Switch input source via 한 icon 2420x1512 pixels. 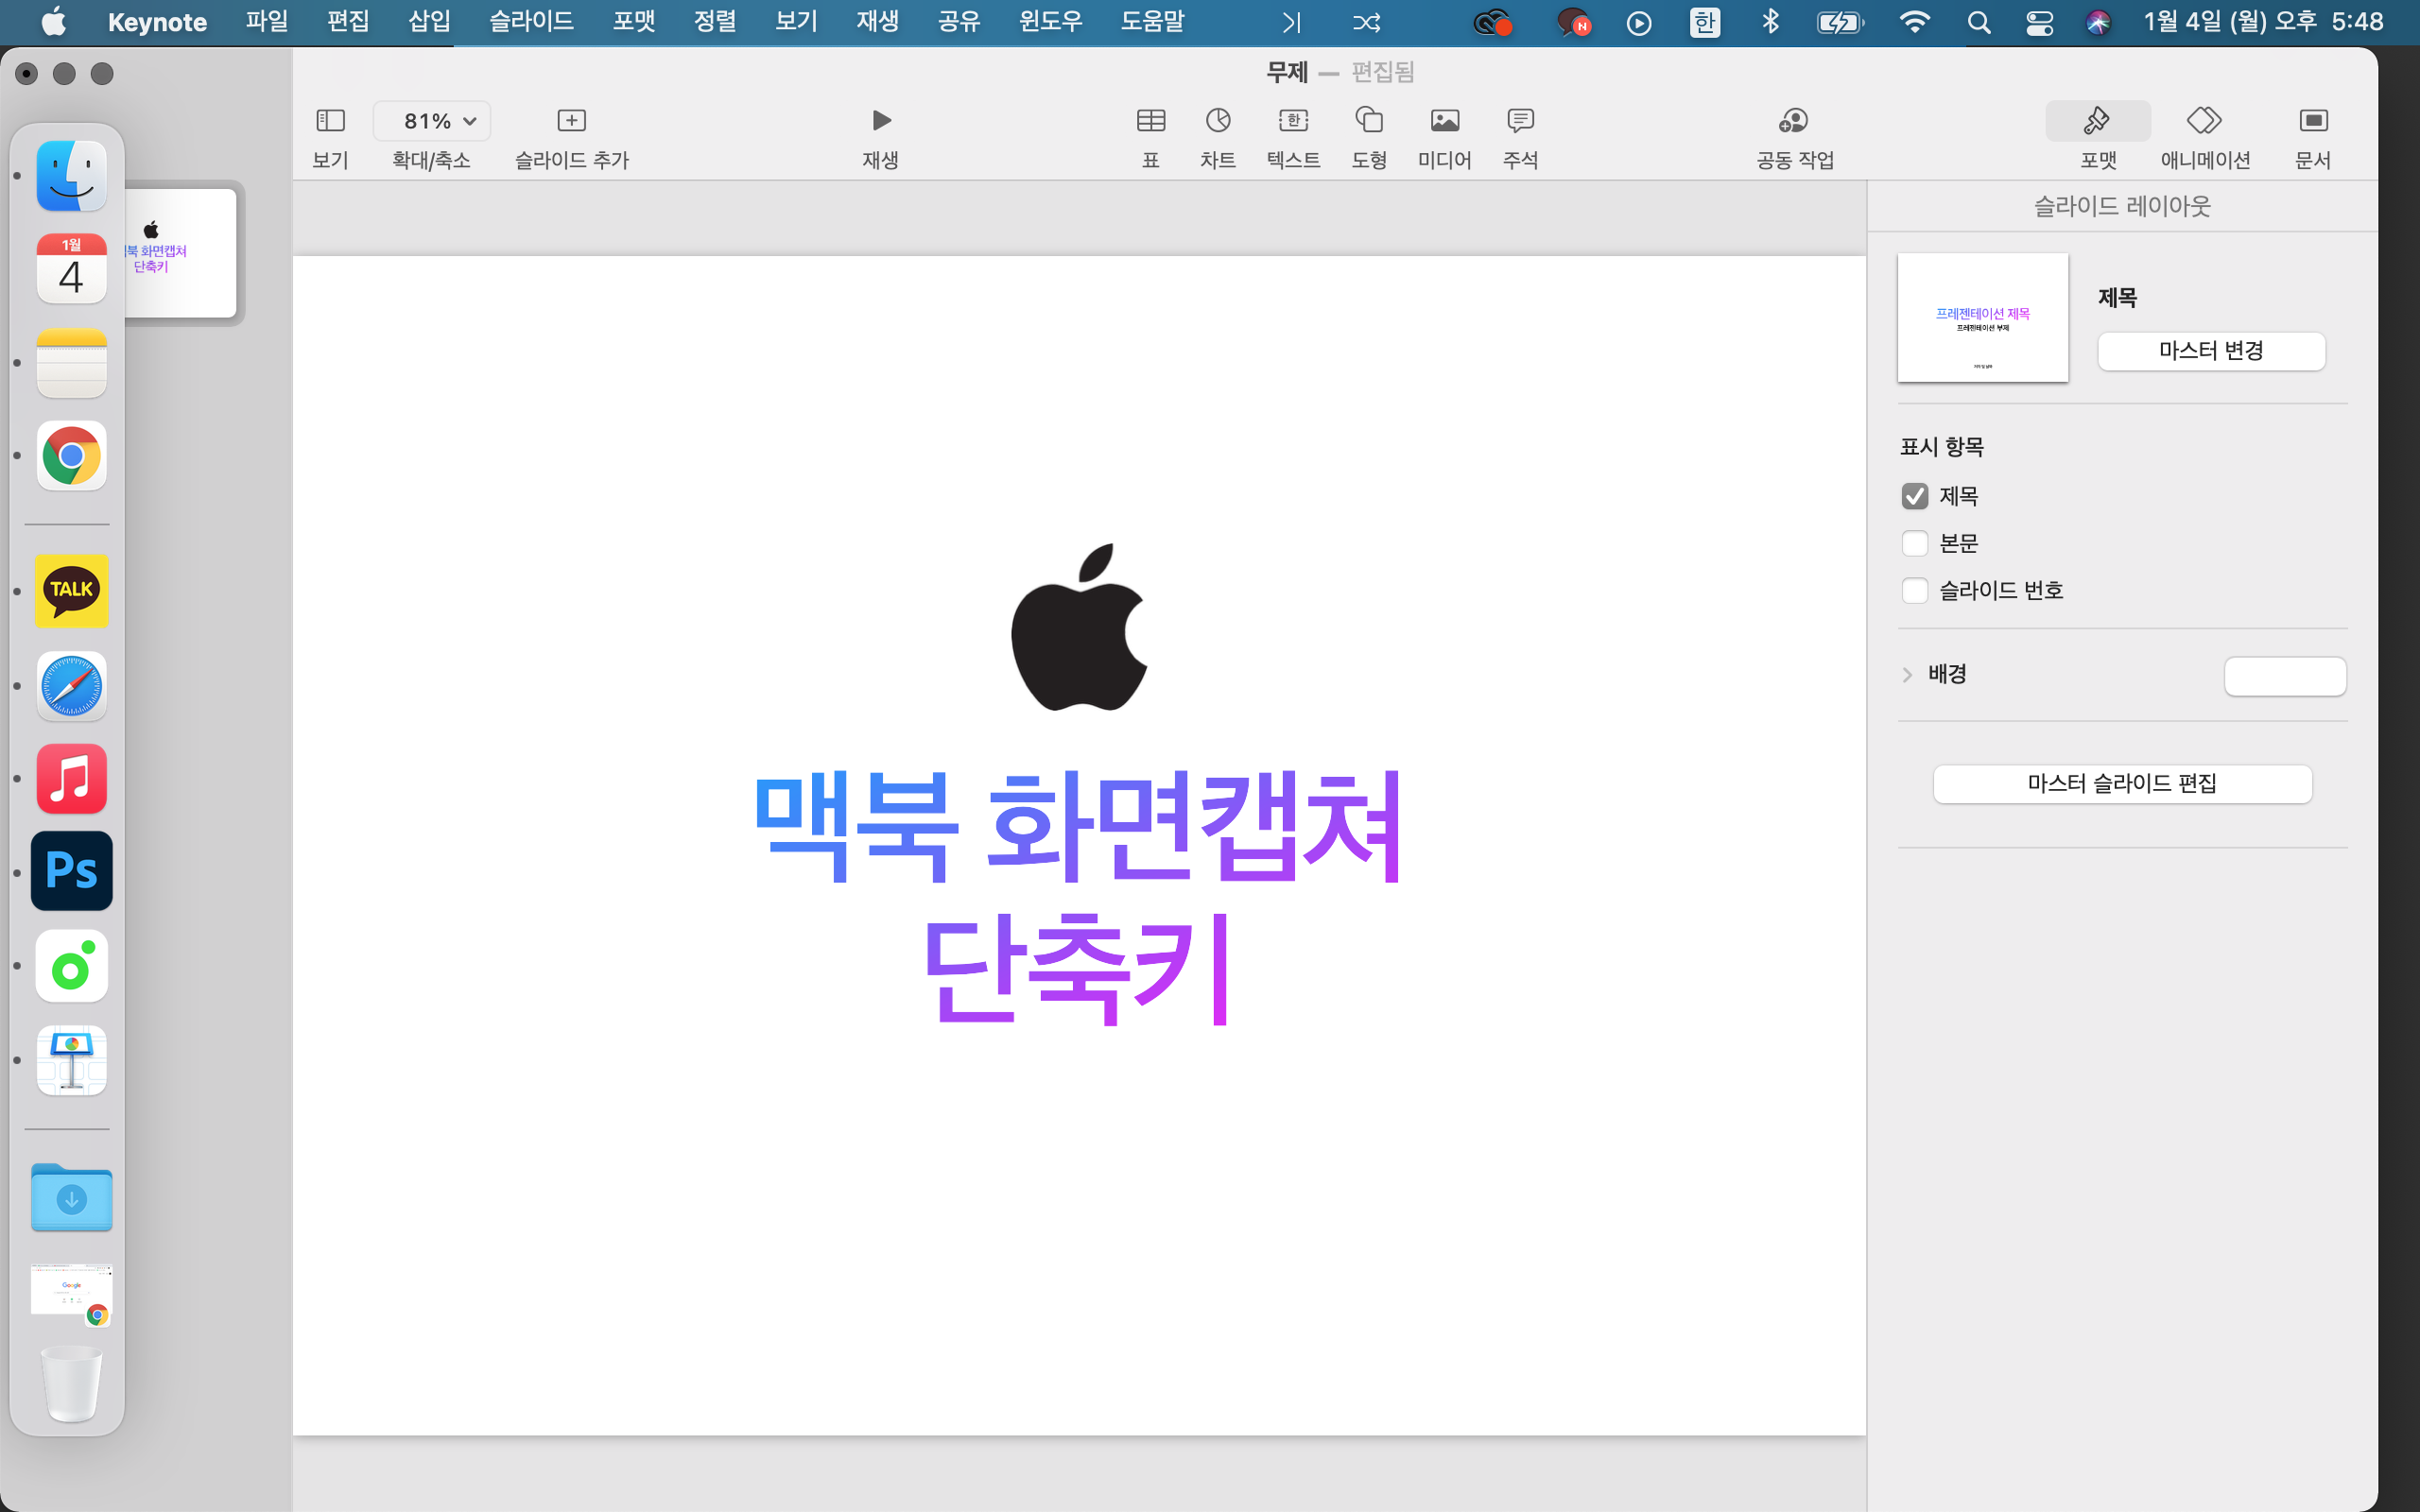(x=1704, y=22)
